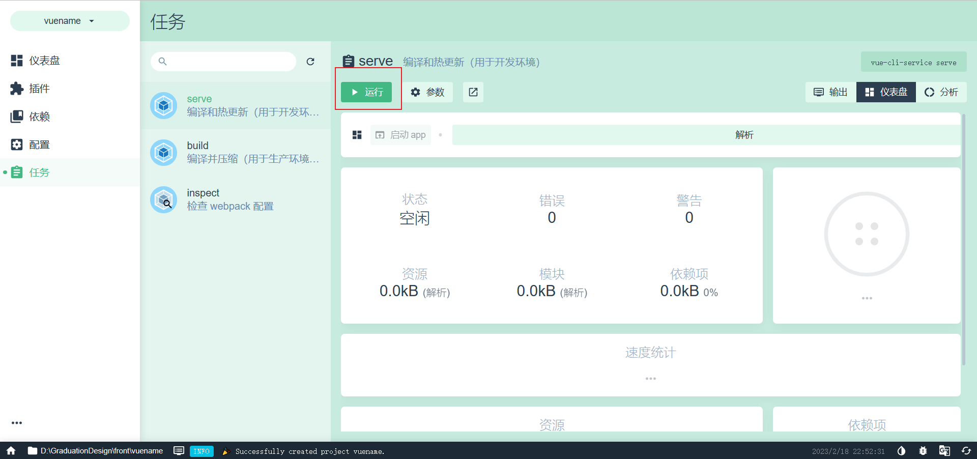The image size is (977, 459).
Task: Open the 插件 (plugins) page
Action: [39, 88]
